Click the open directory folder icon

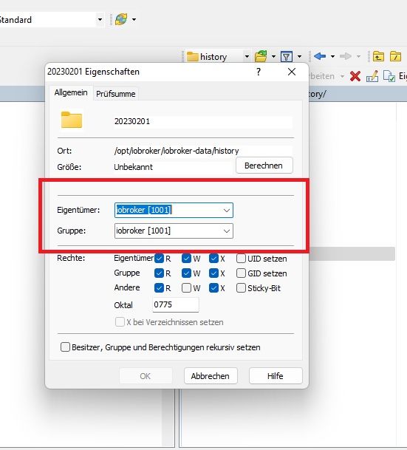coord(261,56)
